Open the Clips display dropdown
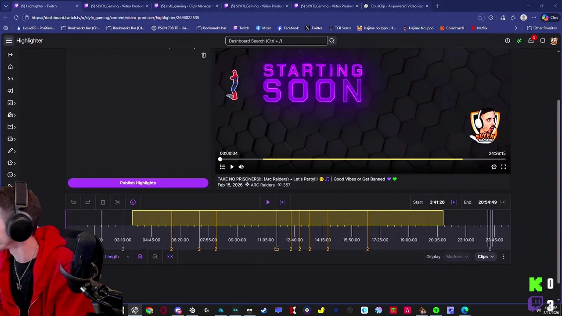Viewport: 562px width, 316px height. tap(486, 257)
